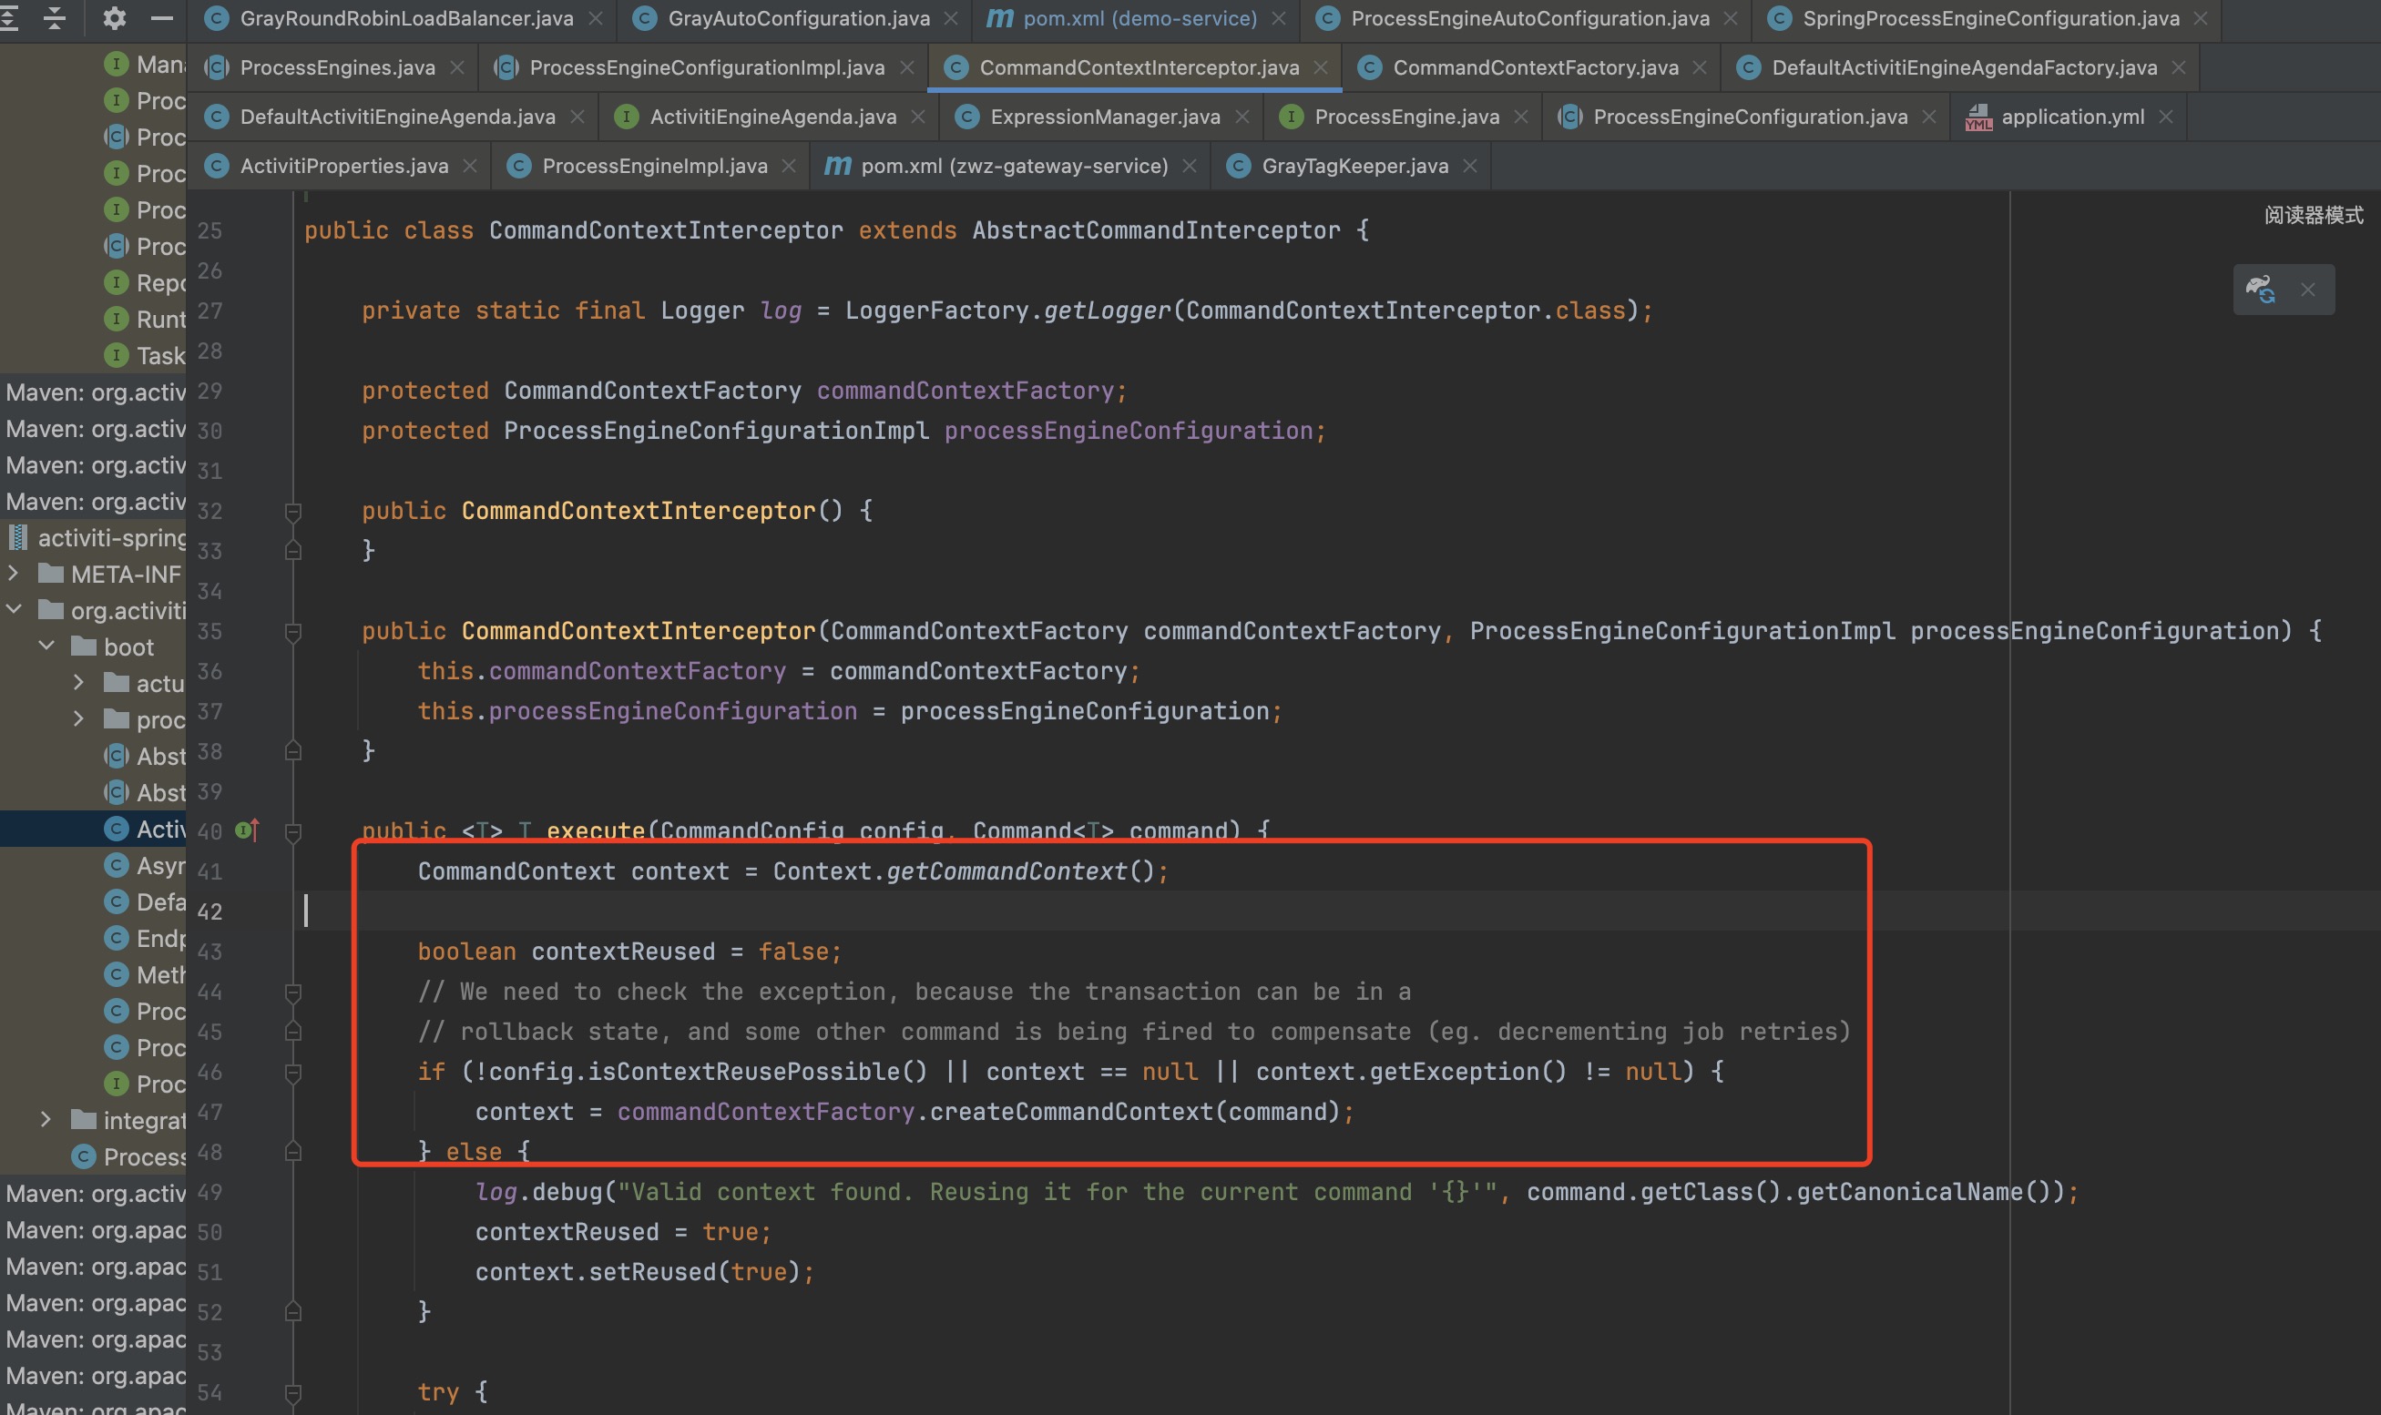Image resolution: width=2381 pixels, height=1415 pixels.
Task: Dismiss the Gradle notification with its X button
Action: (x=2309, y=289)
